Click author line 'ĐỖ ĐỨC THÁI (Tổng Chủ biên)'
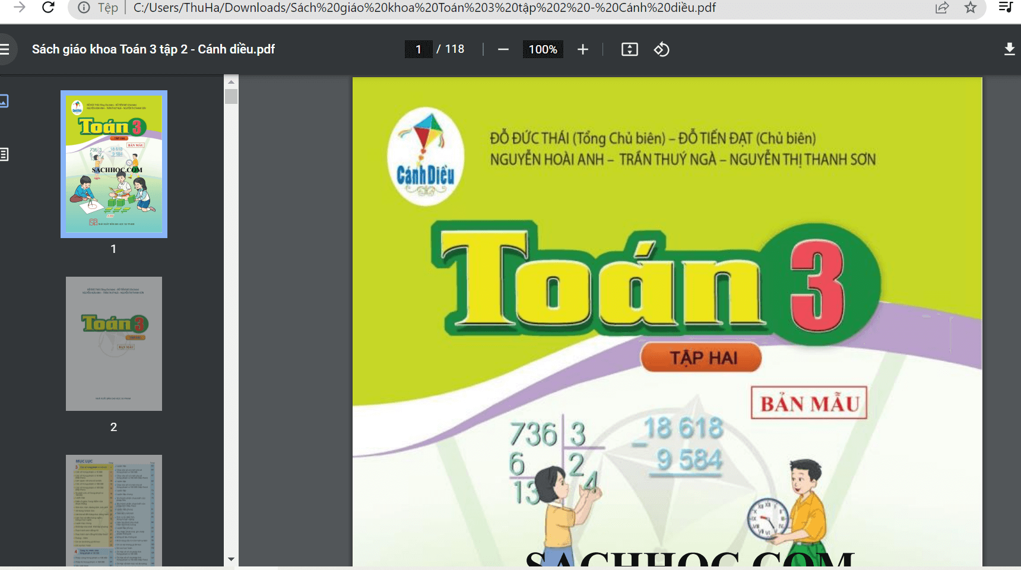Image resolution: width=1021 pixels, height=570 pixels. [x=578, y=138]
